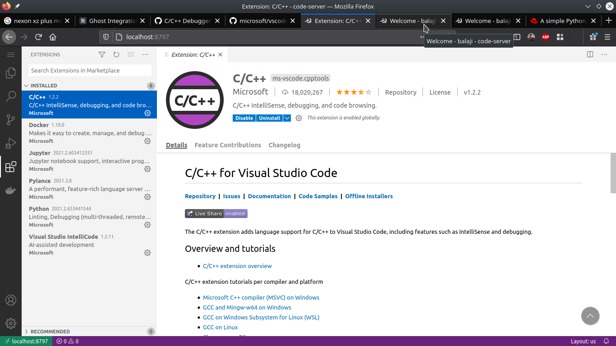Open the extension Repository link in header
Image resolution: width=616 pixels, height=346 pixels.
pyautogui.click(x=400, y=92)
